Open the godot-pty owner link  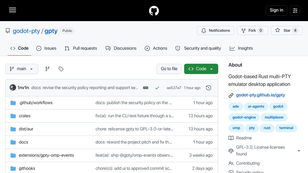click(26, 31)
